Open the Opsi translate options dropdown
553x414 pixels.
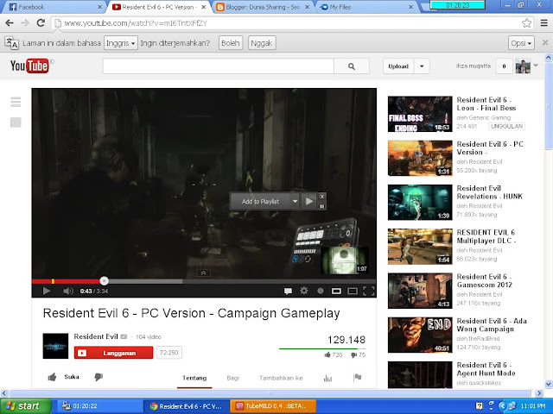point(521,43)
